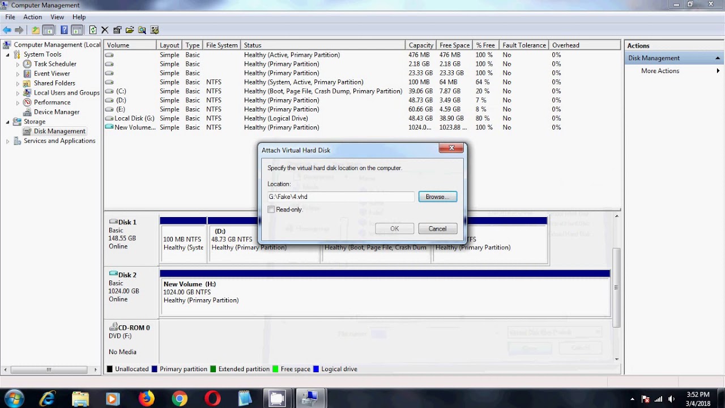The width and height of the screenshot is (725, 408).
Task: Click the Location path input field
Action: (x=341, y=197)
